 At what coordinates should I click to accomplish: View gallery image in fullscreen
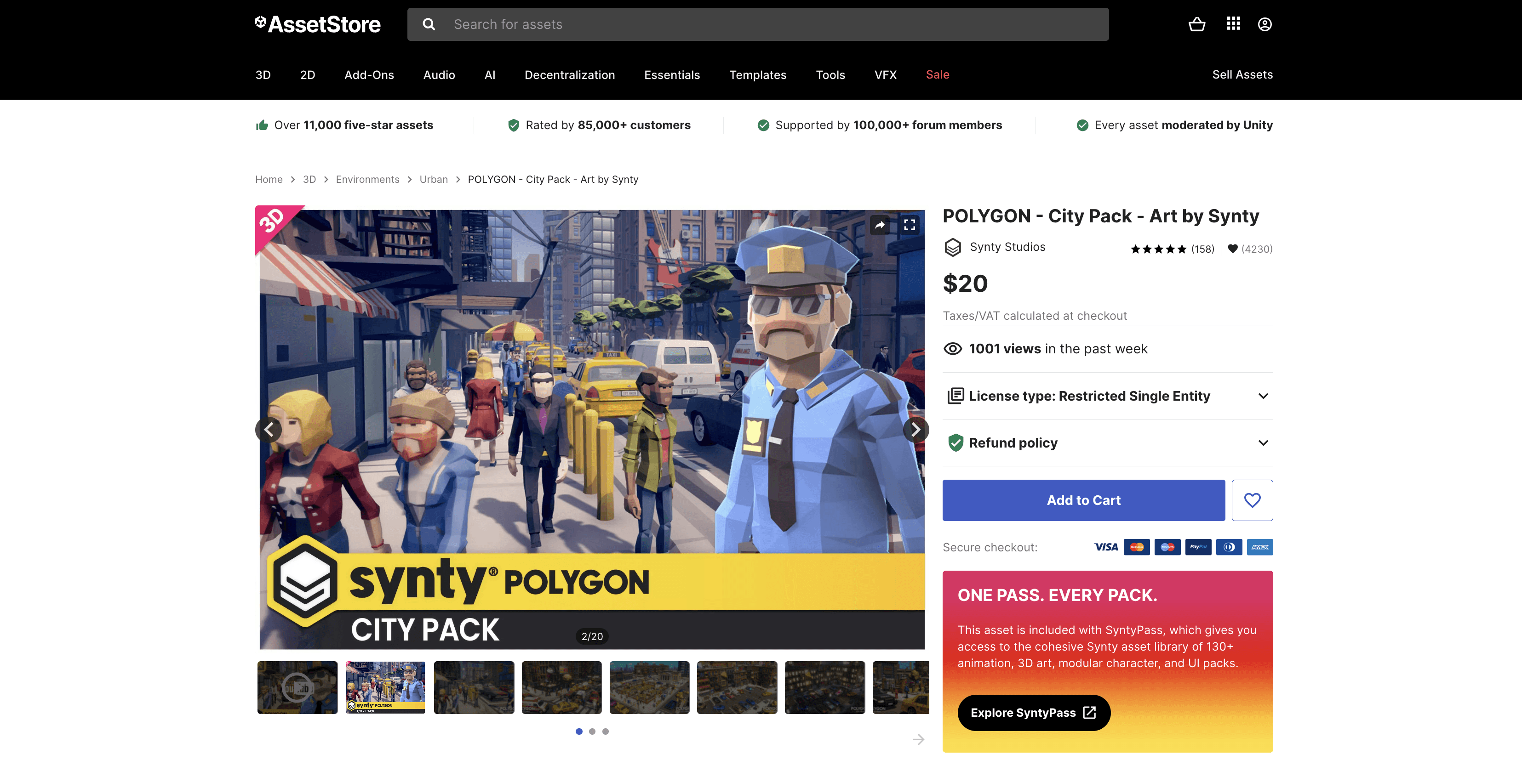(x=910, y=225)
